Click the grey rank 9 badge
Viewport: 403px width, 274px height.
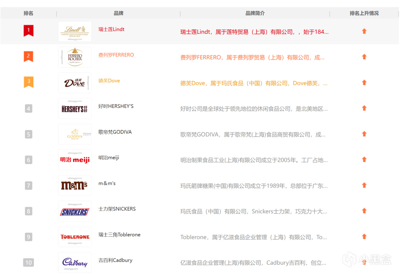click(29, 237)
